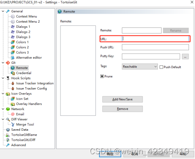Click the Merge Tool icon
Viewport: 195px width, 159px height.
pos(13,124)
